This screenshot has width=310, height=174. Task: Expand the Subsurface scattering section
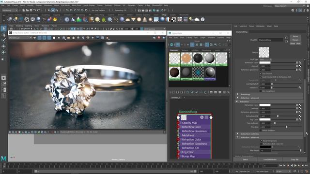click(x=269, y=134)
